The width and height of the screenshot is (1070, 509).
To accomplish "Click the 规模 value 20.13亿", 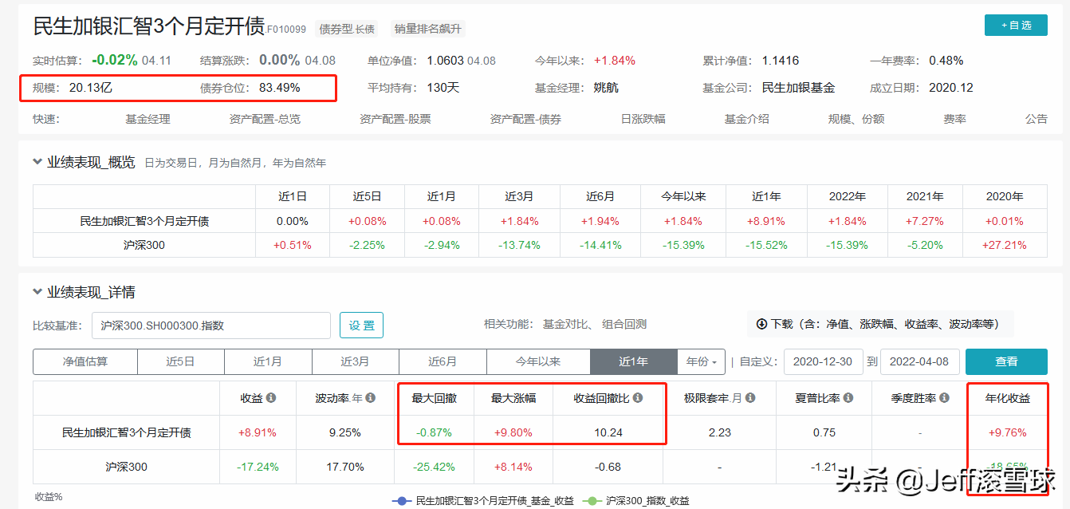I will (x=91, y=88).
